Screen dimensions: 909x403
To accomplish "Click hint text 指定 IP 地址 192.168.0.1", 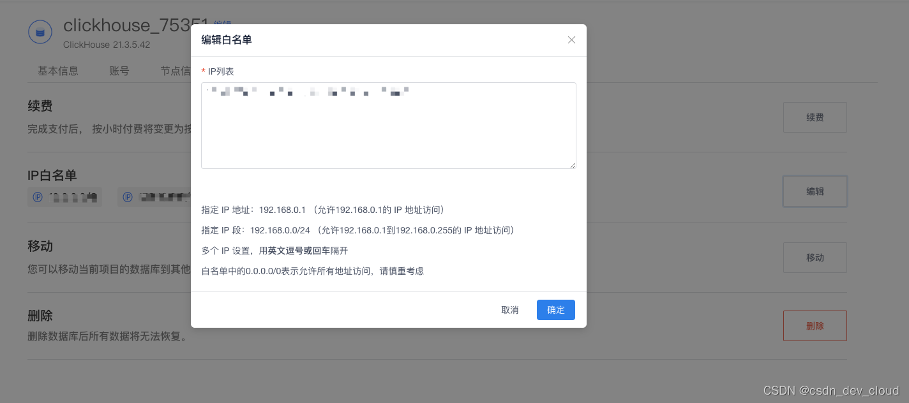I will 323,210.
